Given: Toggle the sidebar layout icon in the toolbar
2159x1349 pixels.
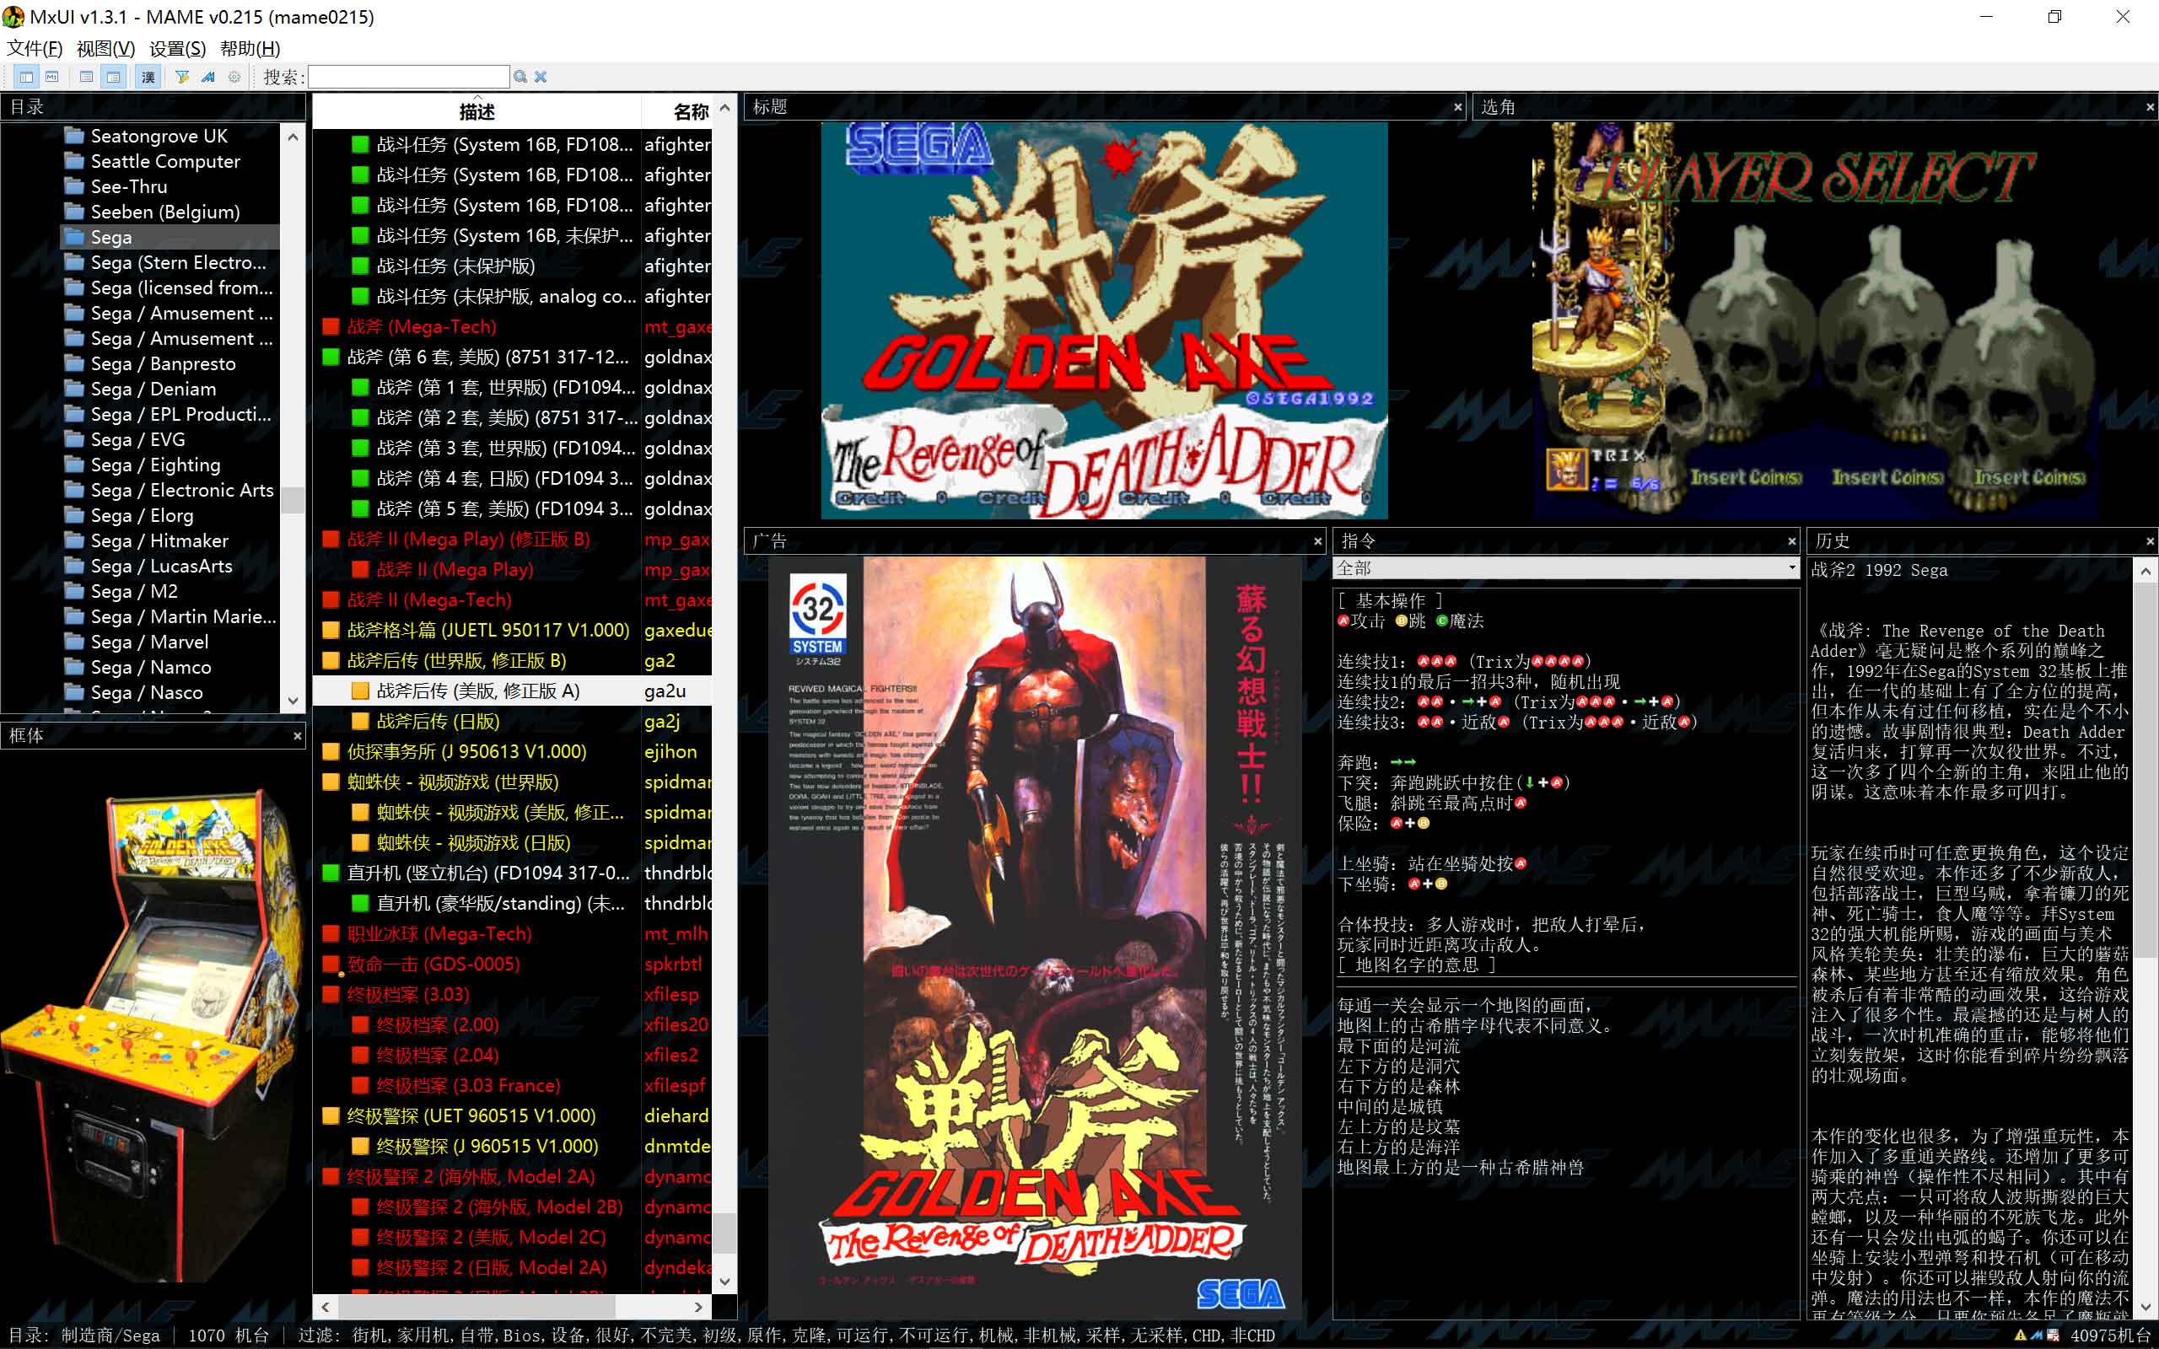Looking at the screenshot, I should pos(27,77).
